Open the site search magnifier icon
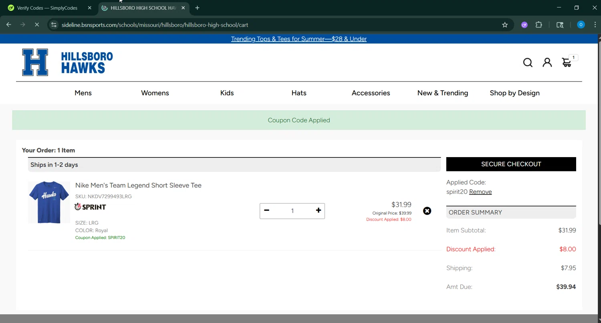Image resolution: width=601 pixels, height=323 pixels. click(x=528, y=63)
